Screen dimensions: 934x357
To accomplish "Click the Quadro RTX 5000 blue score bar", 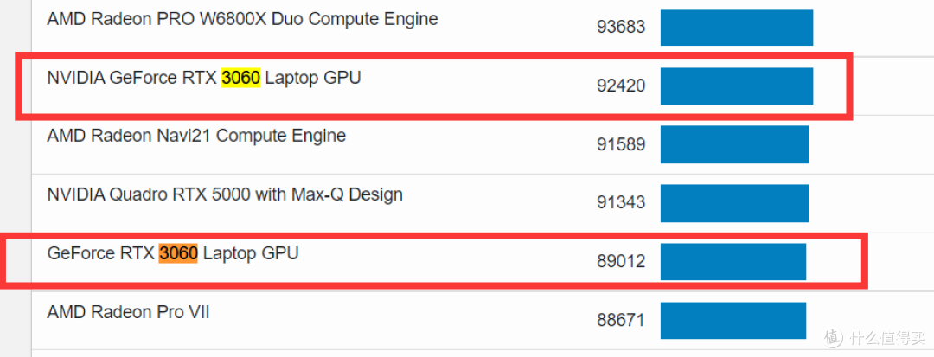I will (x=734, y=203).
